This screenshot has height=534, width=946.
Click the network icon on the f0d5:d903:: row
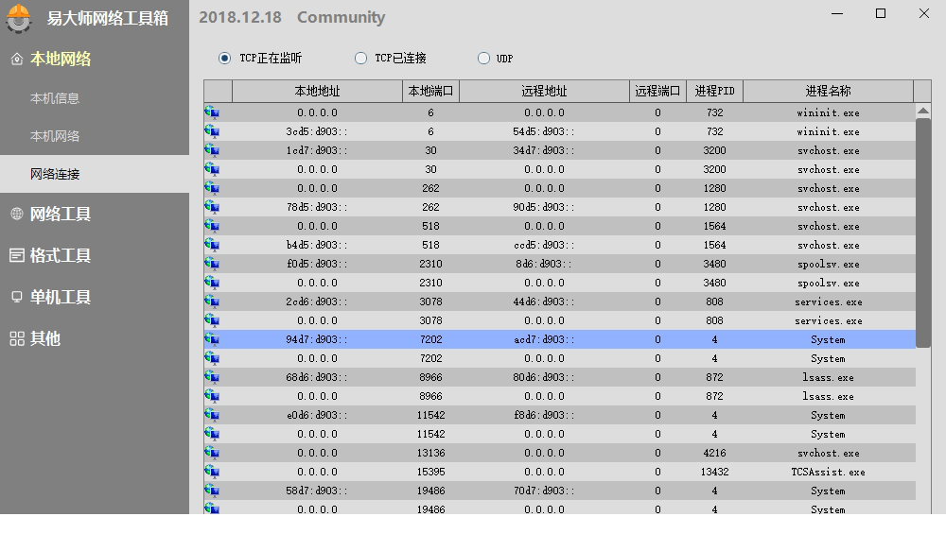[x=212, y=264]
